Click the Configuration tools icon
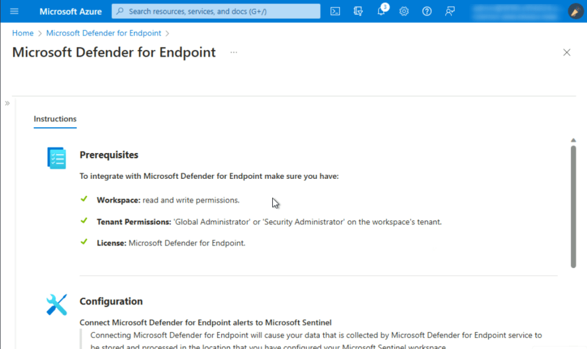Image resolution: width=587 pixels, height=349 pixels. (56, 304)
